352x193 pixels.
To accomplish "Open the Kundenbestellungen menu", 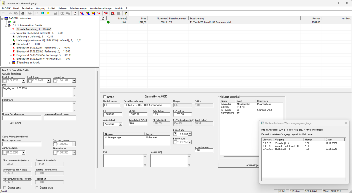I will tap(101, 8).
